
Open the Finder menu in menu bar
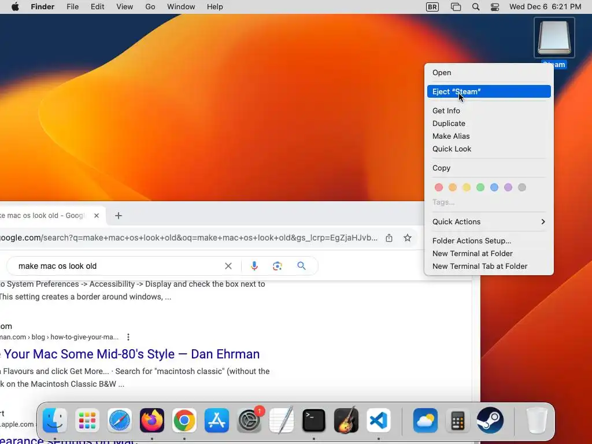pyautogui.click(x=43, y=7)
